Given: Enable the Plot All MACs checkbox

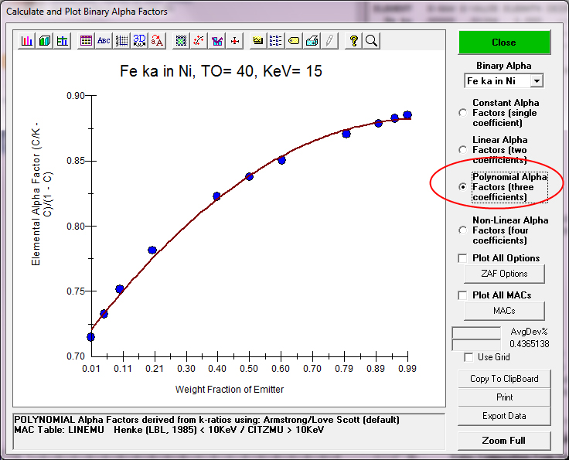Looking at the screenshot, I should point(463,295).
